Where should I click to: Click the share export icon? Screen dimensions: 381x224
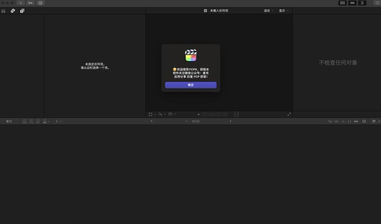(377, 3)
